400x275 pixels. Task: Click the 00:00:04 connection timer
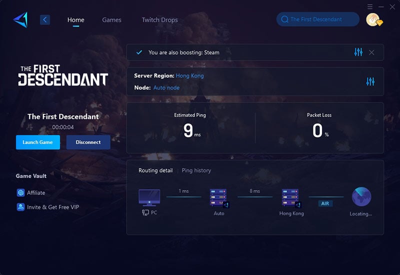63,127
